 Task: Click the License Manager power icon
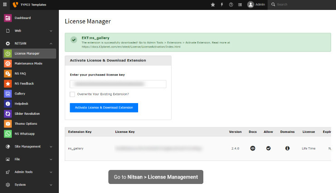click(x=8, y=53)
